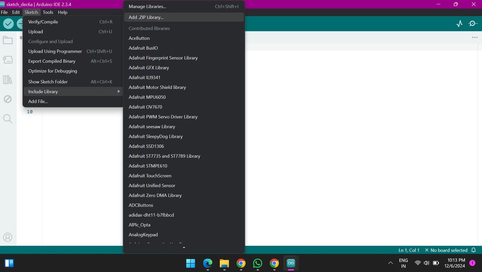This screenshot has height=272, width=482.
Task: Choose Add .ZIP Library…
Action: coord(184,17)
